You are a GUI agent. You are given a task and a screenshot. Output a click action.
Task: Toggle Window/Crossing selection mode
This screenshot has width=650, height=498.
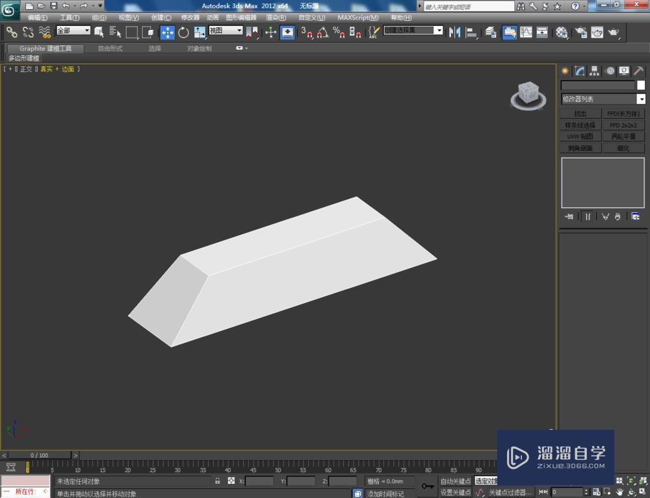point(148,32)
